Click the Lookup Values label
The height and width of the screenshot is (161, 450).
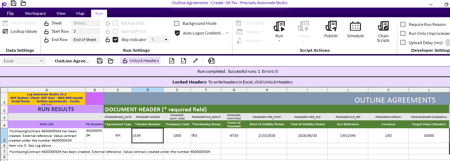pyautogui.click(x=24, y=31)
